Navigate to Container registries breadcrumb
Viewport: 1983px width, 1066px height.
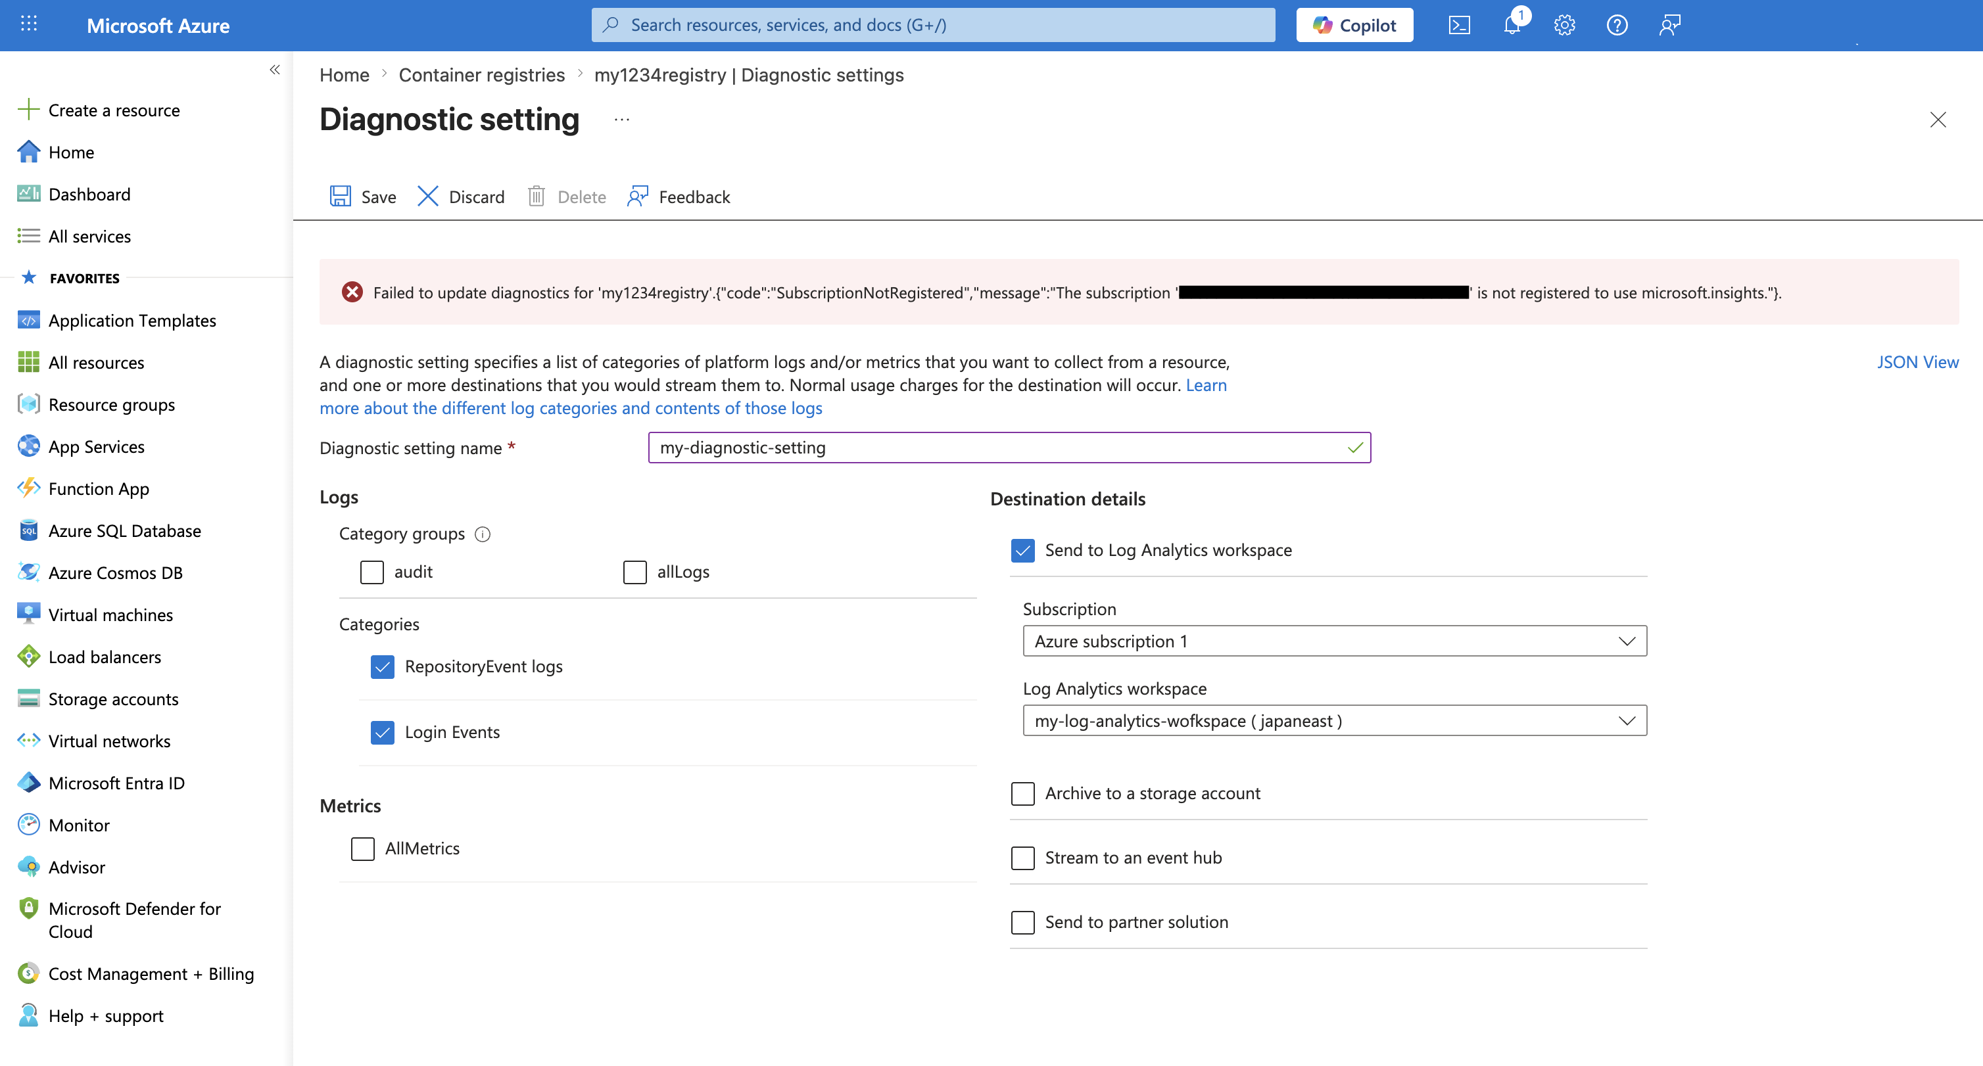click(481, 75)
